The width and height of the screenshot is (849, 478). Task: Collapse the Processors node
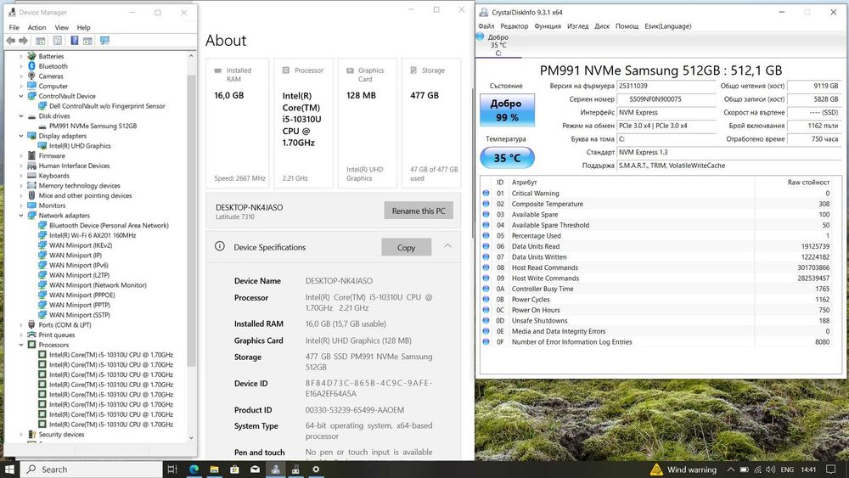[21, 345]
